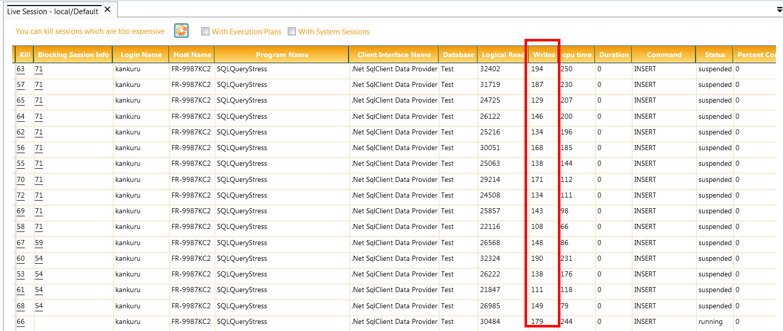Open the tab list dropdown arrow
This screenshot has height=331, width=783.
point(779,10)
